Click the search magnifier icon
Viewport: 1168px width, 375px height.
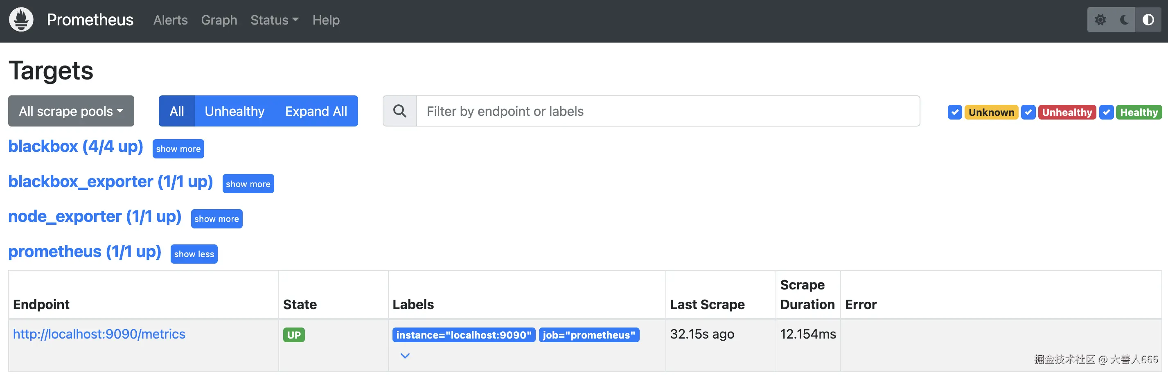399,111
